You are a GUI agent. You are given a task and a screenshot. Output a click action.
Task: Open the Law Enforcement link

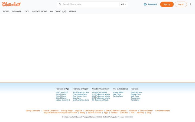(162, 111)
